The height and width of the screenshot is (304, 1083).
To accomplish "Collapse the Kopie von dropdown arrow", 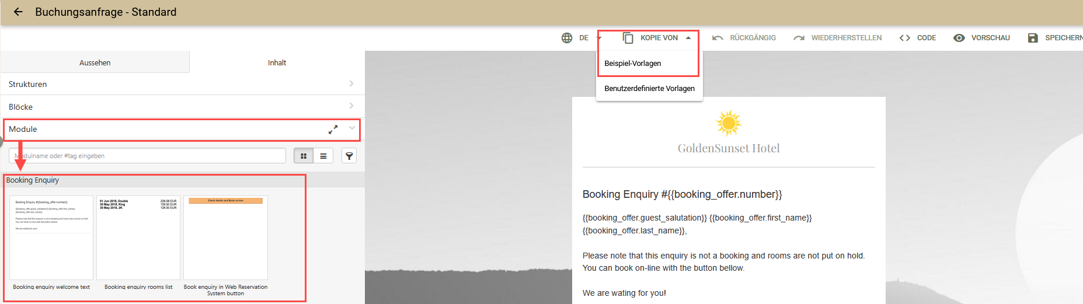I will [x=688, y=38].
